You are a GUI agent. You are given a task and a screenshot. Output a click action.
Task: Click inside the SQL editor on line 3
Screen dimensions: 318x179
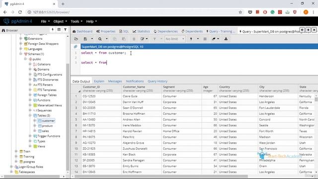[x=199, y=63]
